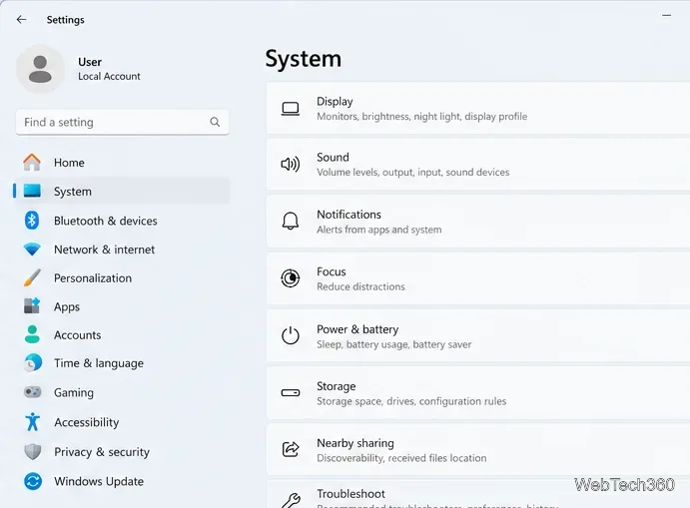Open Accounts settings label
The height and width of the screenshot is (508, 690).
[78, 335]
